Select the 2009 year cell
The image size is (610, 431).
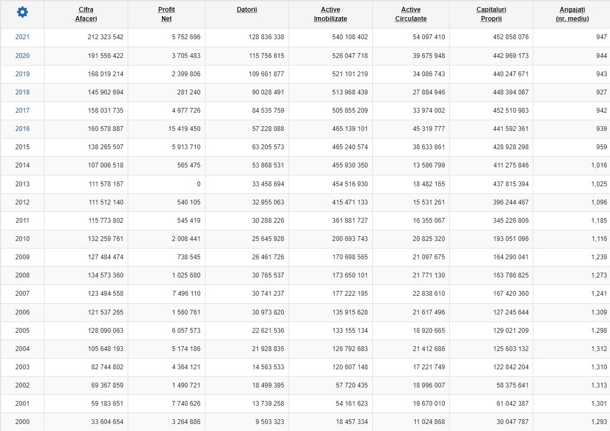(x=22, y=257)
